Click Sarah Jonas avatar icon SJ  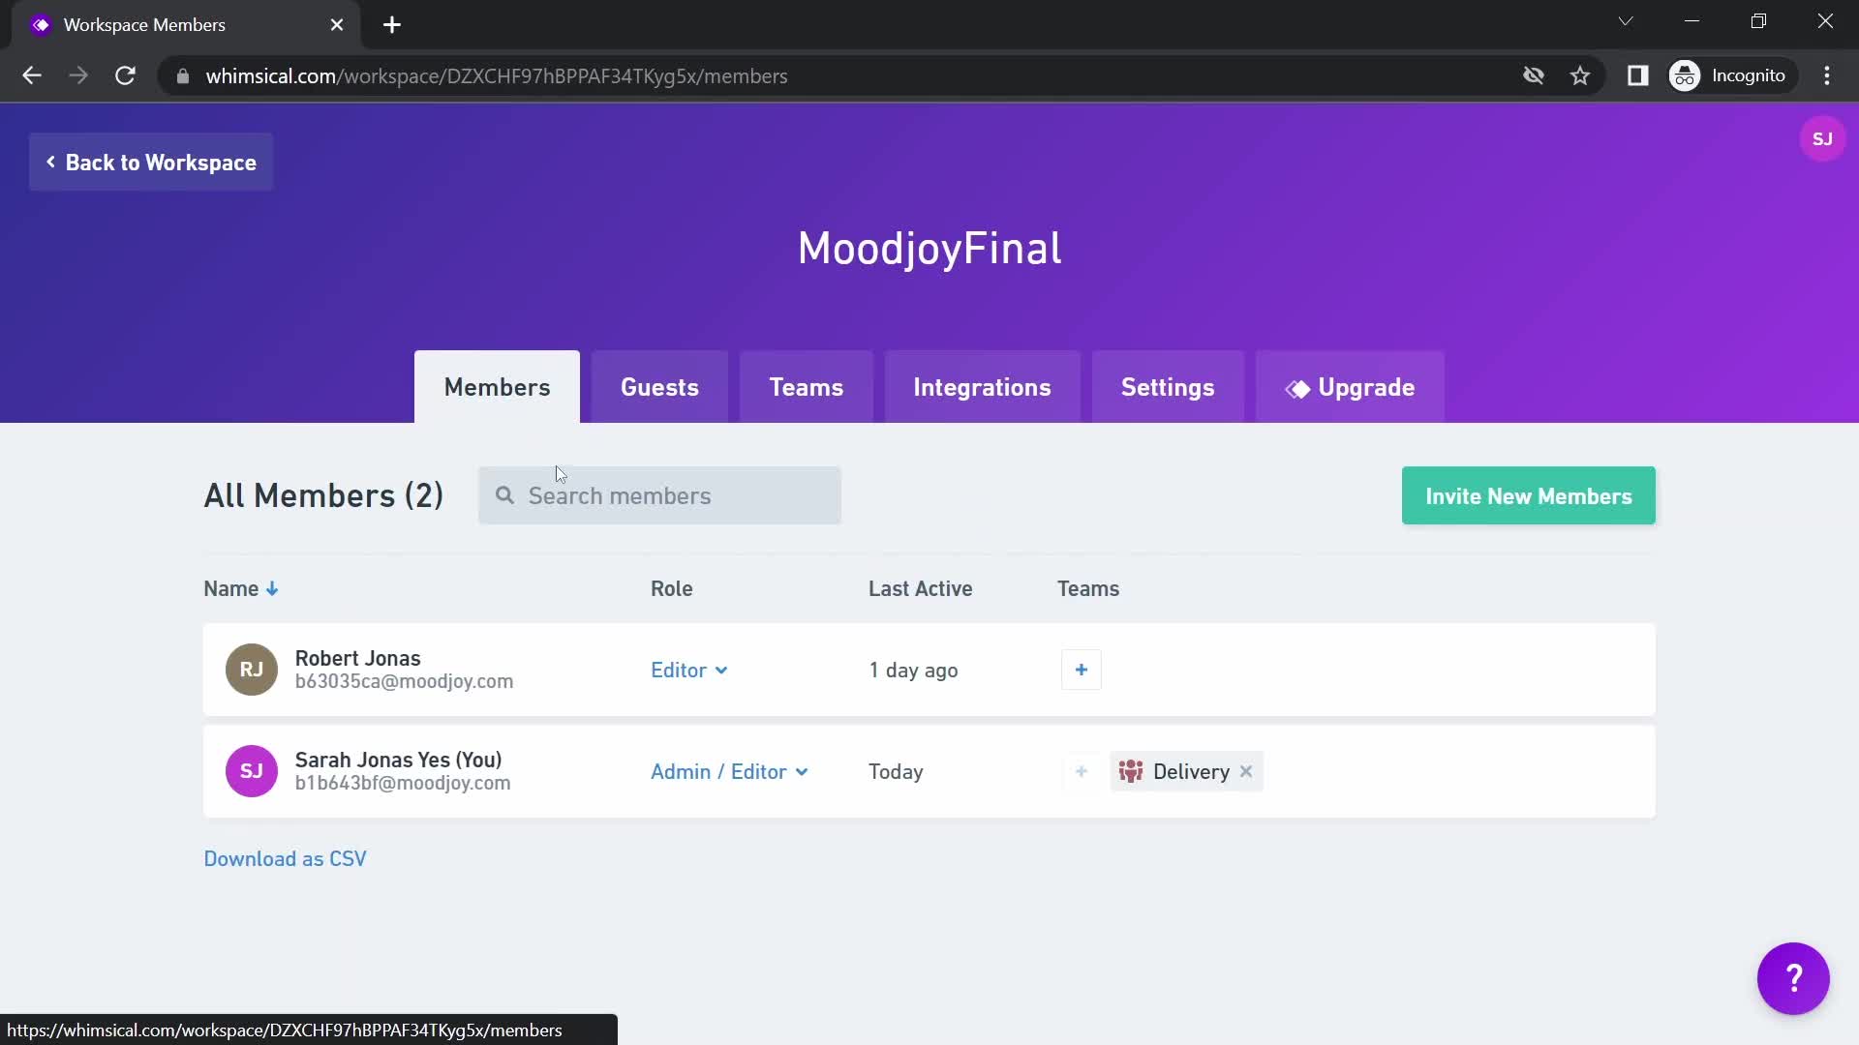(250, 772)
